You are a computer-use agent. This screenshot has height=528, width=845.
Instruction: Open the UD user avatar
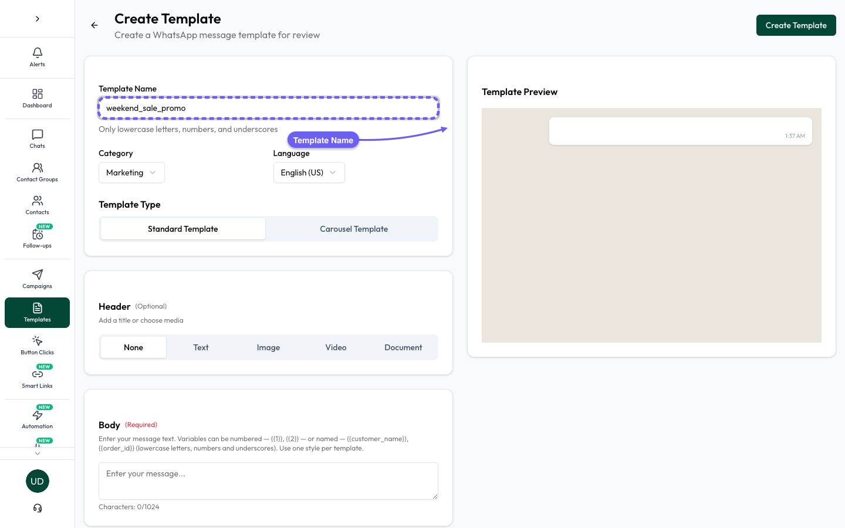37,481
